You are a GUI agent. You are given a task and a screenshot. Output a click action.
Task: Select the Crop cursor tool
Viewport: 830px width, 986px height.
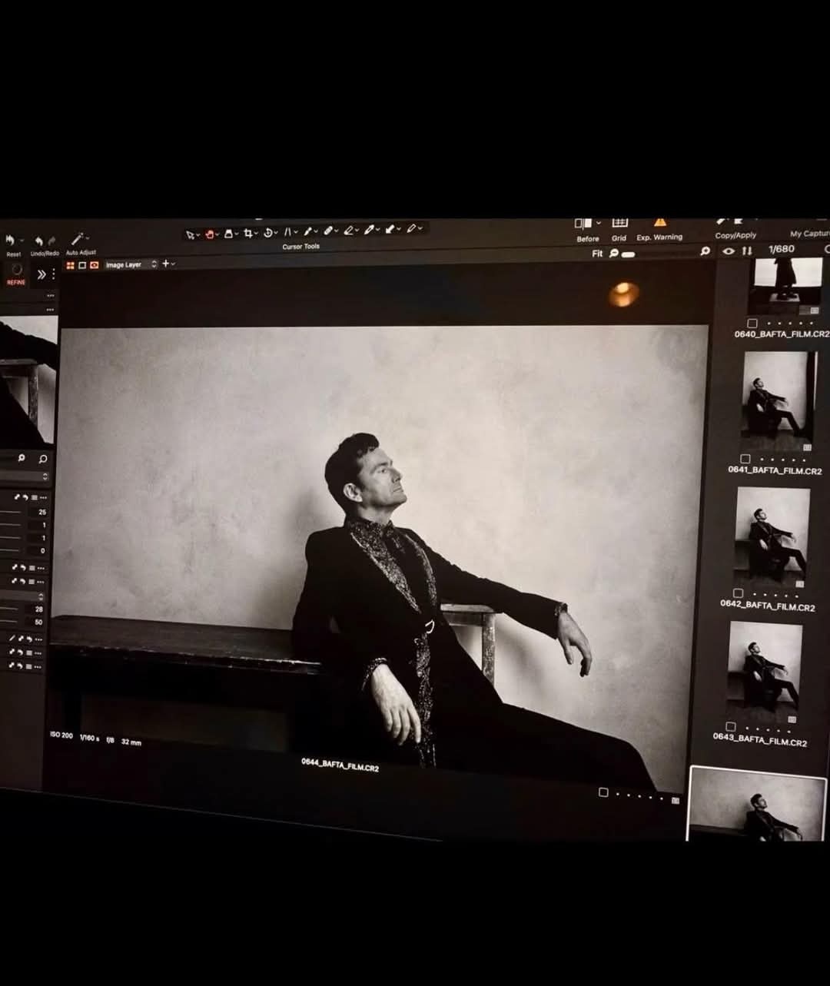(x=248, y=233)
